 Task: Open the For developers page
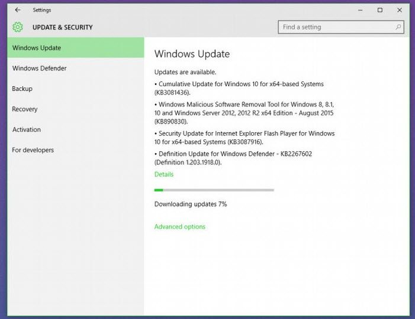click(x=76, y=149)
